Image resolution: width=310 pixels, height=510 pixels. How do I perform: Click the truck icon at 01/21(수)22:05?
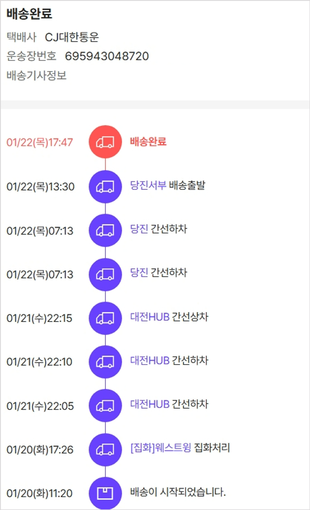click(105, 405)
